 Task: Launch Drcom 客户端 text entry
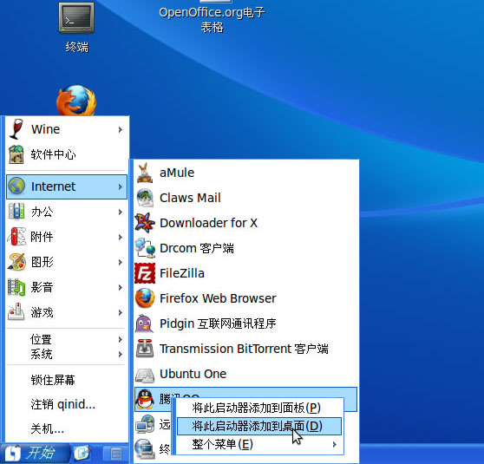197,248
